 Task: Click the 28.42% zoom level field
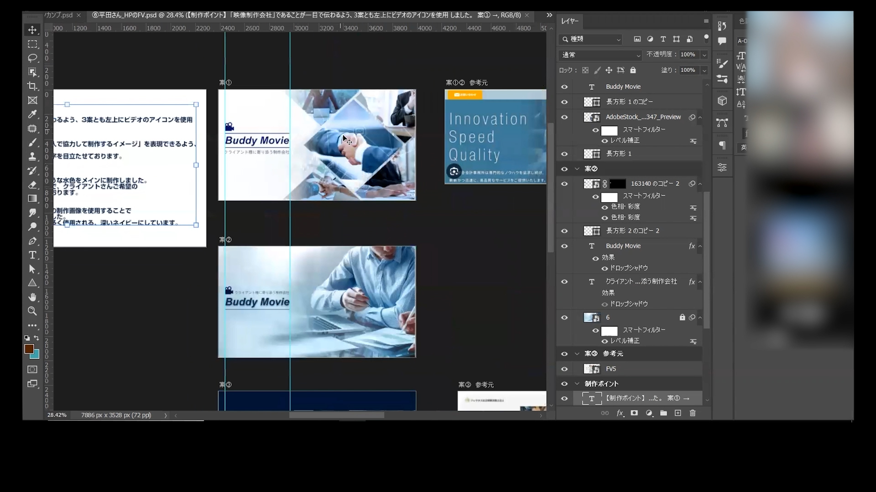coord(57,415)
